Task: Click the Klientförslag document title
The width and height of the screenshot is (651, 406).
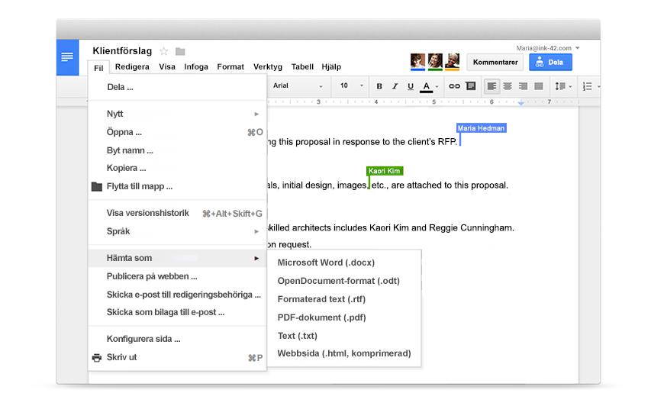Action: [x=122, y=51]
